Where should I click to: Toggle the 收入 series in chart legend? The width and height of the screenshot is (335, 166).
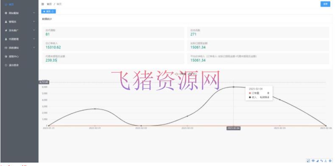click(x=193, y=74)
